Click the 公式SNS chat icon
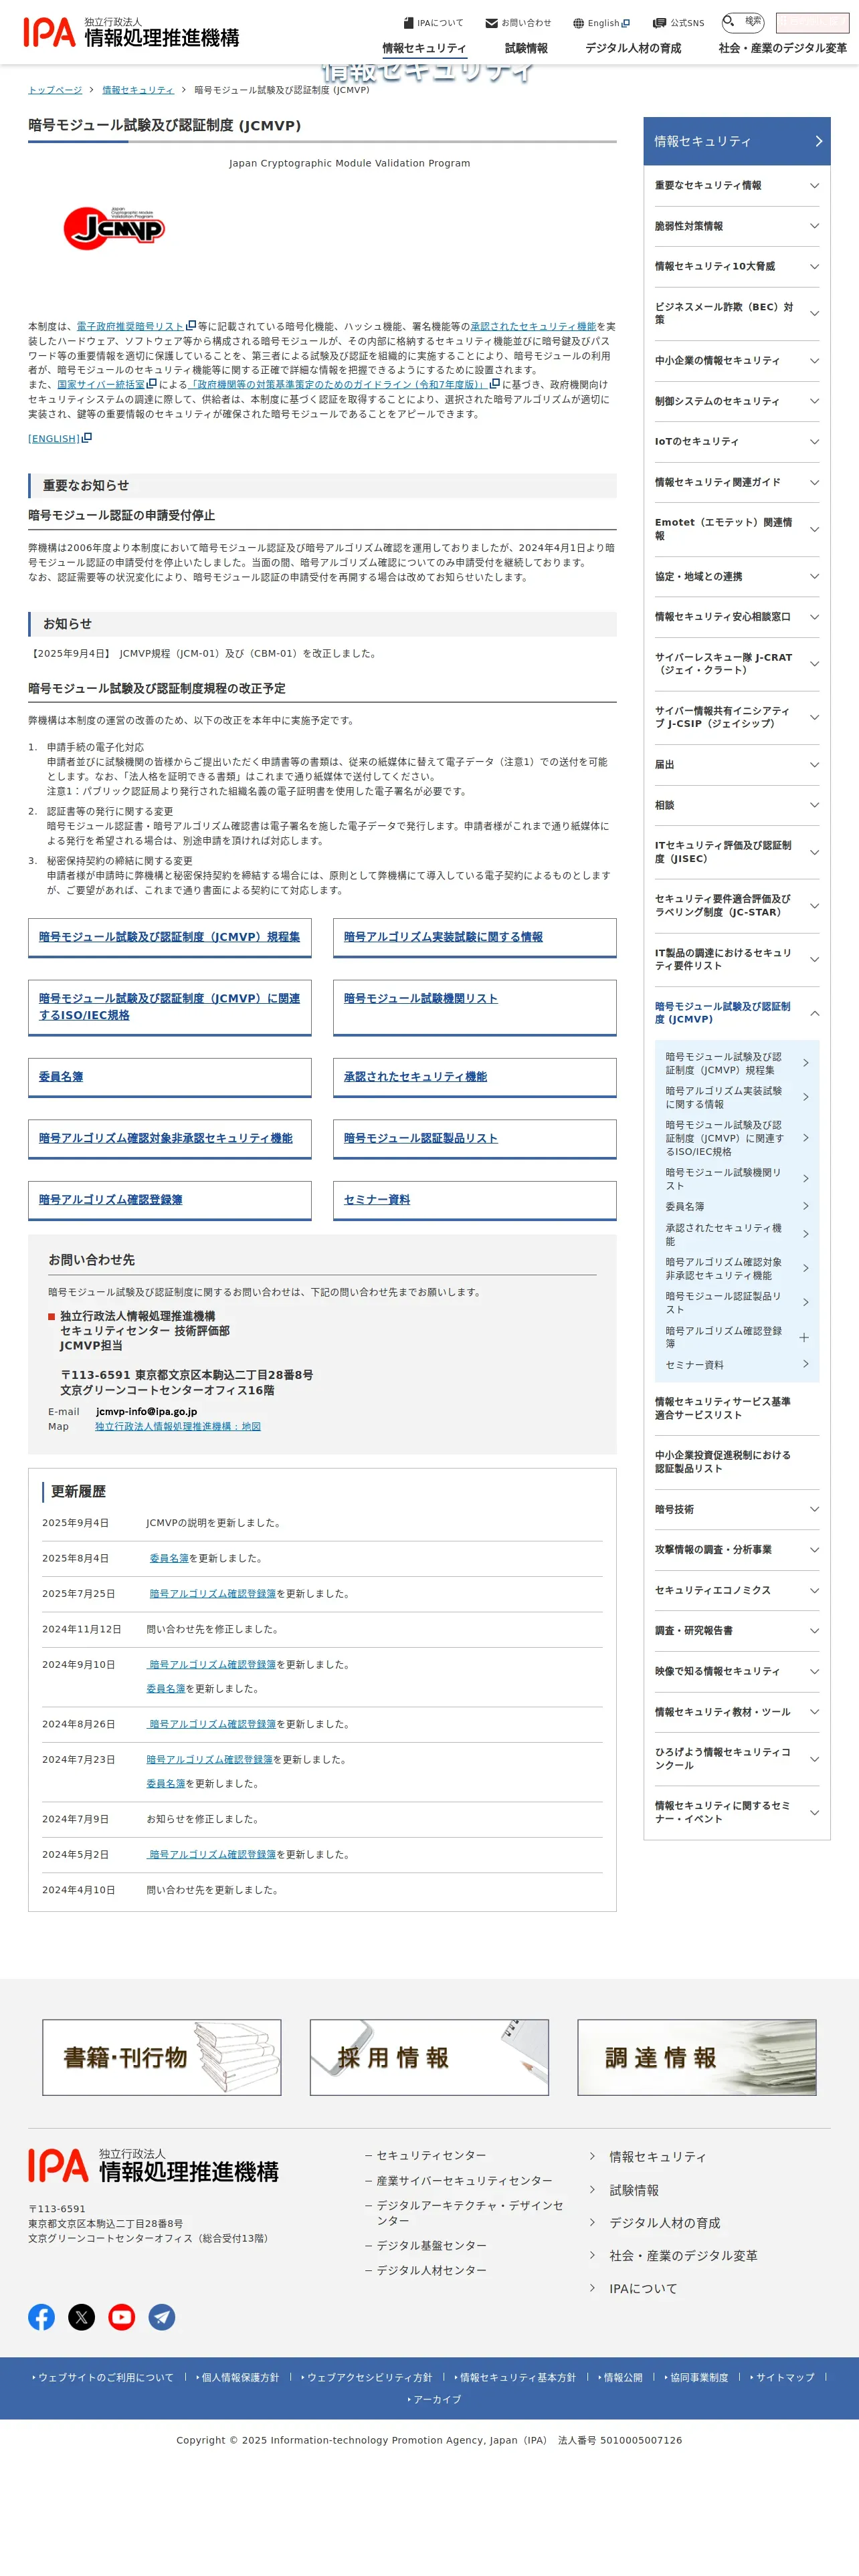The width and height of the screenshot is (859, 2576). (659, 23)
